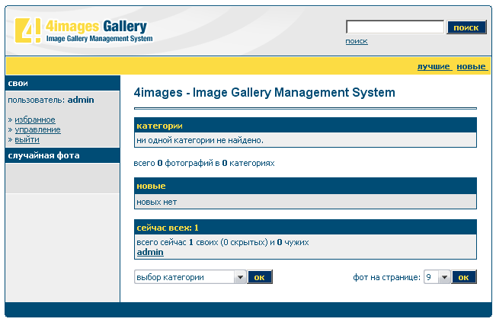496x322 pixels.
Task: Open the лучшие link in yellow bar
Action: pos(434,67)
